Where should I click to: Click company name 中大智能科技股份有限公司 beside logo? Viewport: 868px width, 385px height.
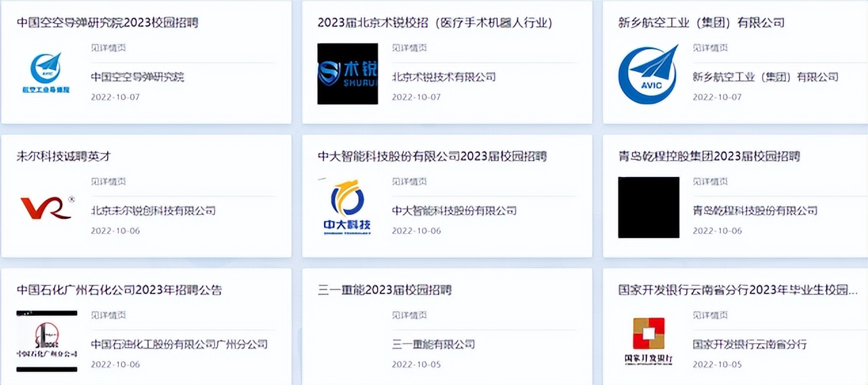[454, 211]
